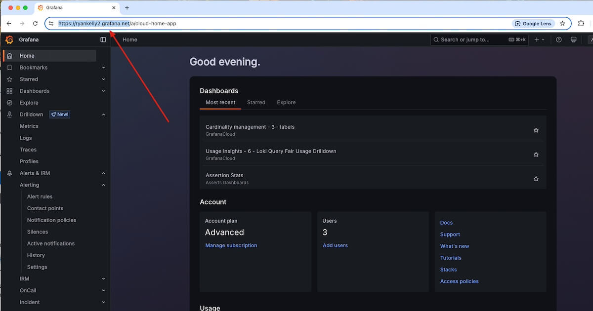Click the news monitor icon in the top bar
This screenshot has width=593, height=311.
click(x=573, y=39)
